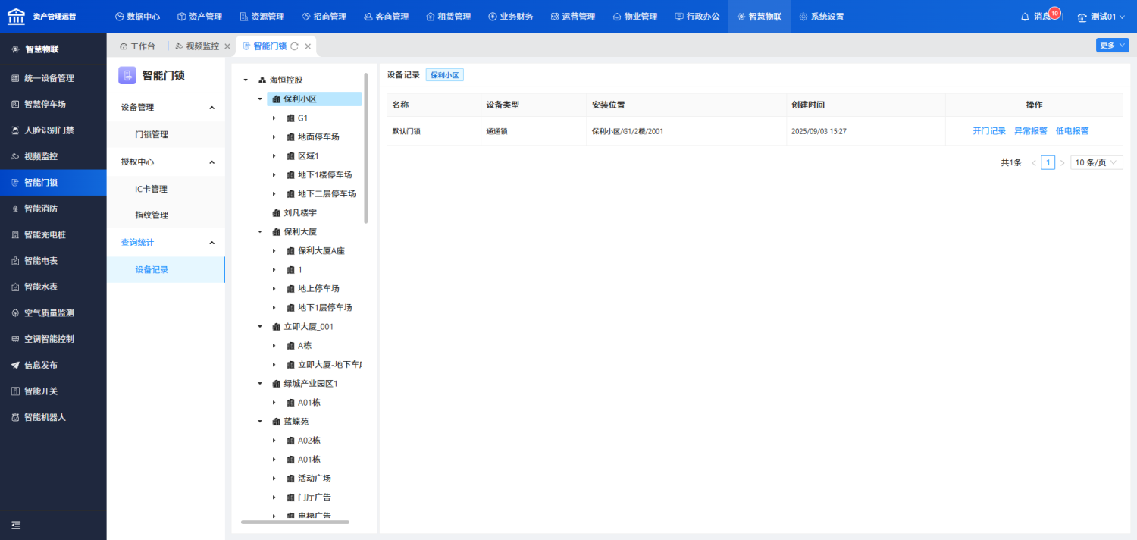Select 刘凡楼宇 in the tree
This screenshot has height=540, width=1137.
[x=300, y=212]
